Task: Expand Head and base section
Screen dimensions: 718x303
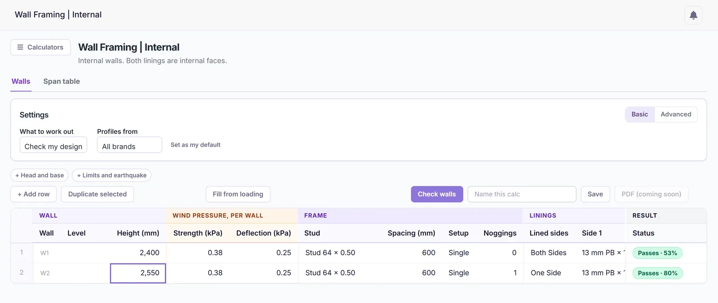Action: (x=39, y=175)
